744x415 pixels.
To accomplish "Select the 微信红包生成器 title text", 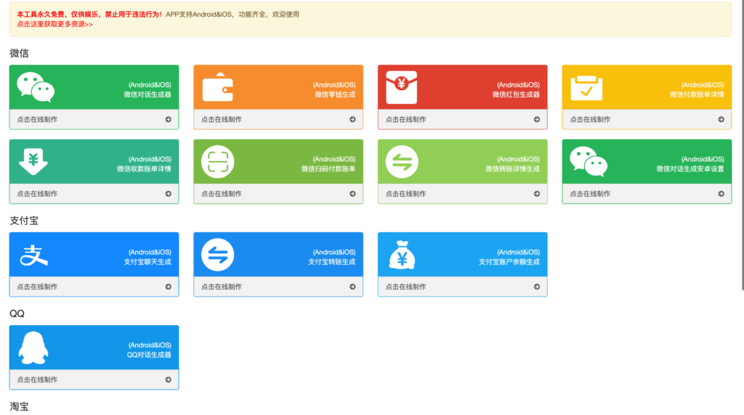I will (x=516, y=94).
